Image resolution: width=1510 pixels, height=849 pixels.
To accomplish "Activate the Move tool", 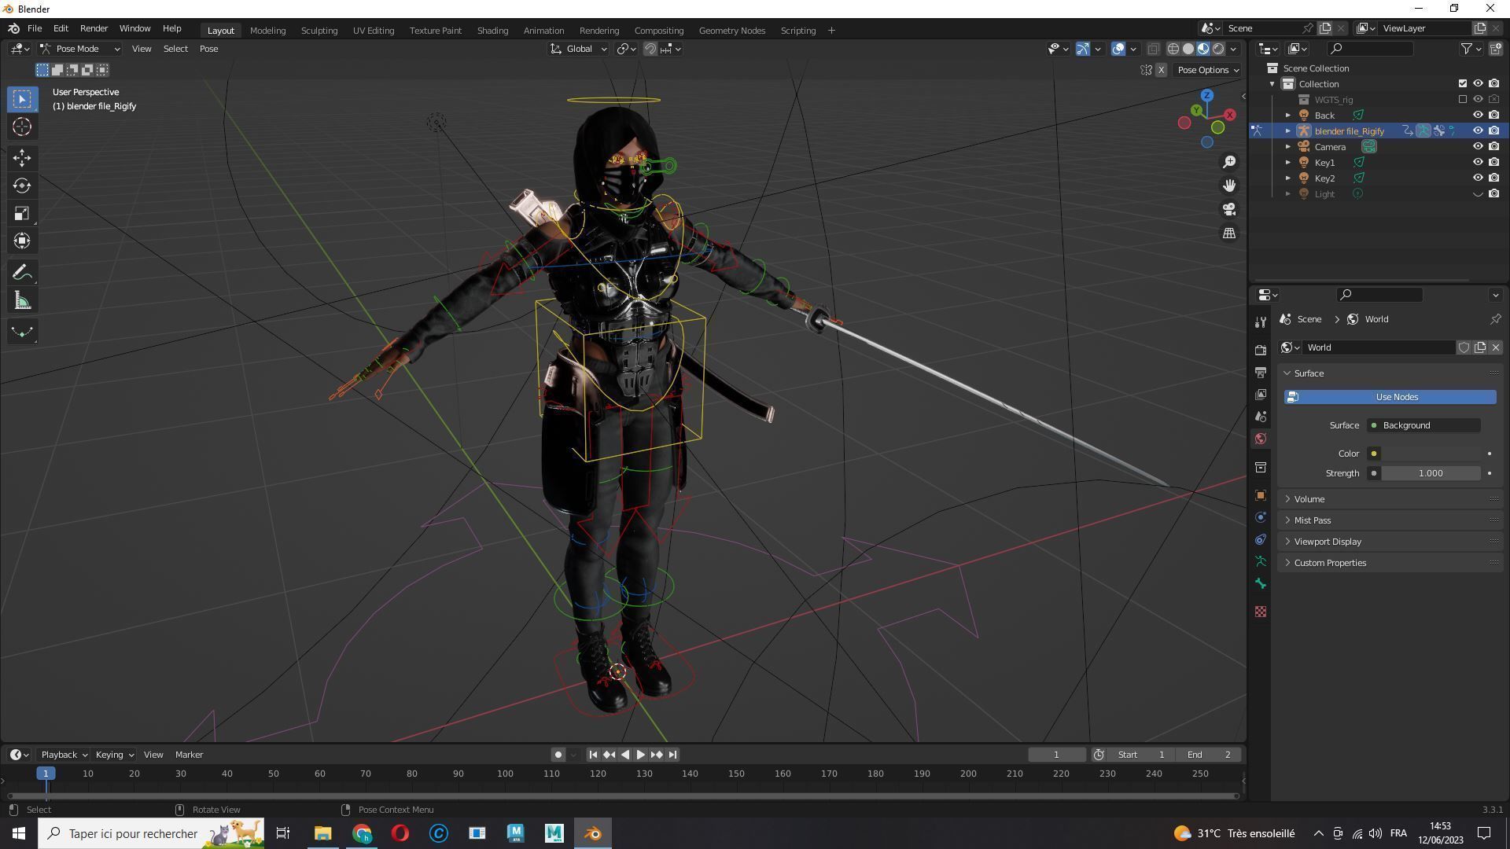I will pyautogui.click(x=22, y=158).
